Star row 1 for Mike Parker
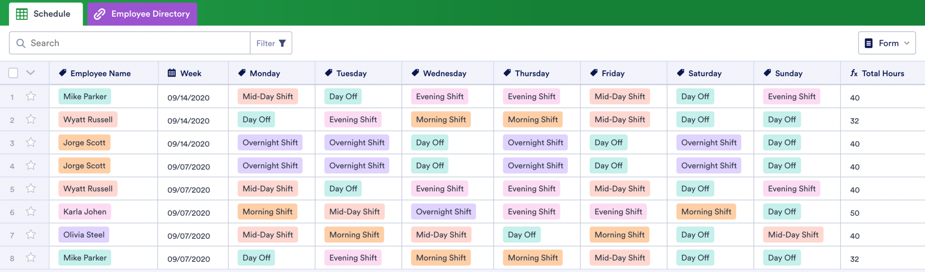The height and width of the screenshot is (272, 925). (31, 96)
